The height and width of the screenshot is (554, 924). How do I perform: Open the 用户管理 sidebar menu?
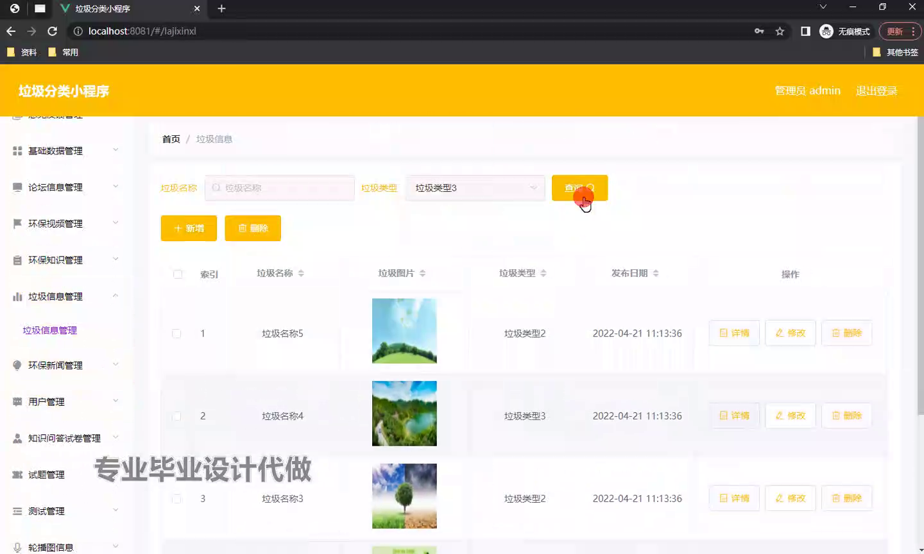66,402
